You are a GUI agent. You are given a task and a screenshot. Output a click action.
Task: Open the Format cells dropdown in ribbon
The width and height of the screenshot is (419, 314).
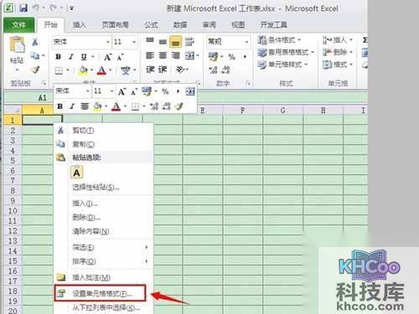[x=337, y=64]
